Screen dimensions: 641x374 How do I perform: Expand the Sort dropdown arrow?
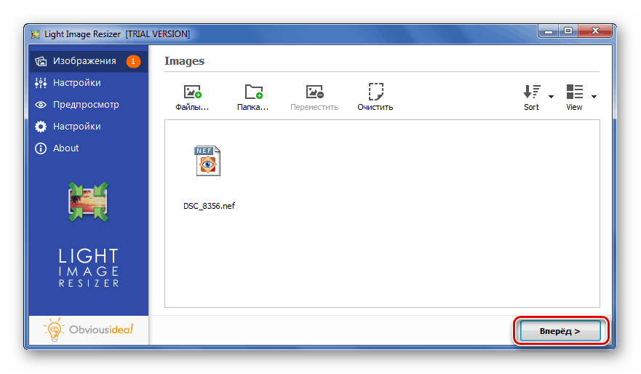point(551,97)
